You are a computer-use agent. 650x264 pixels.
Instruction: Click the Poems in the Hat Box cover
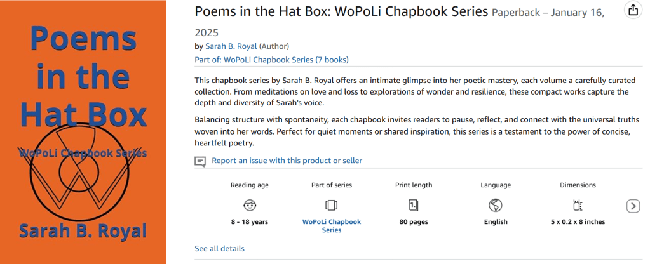(x=83, y=132)
